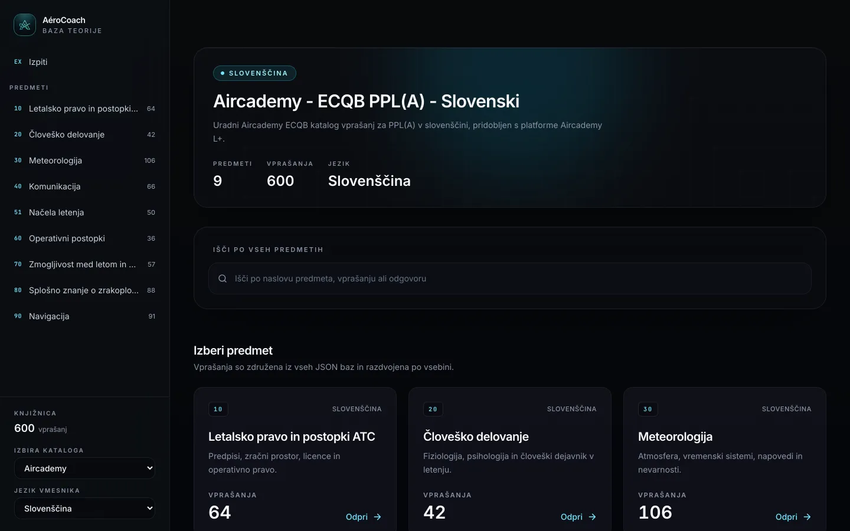Click the Slovenščina language pill badge

[x=254, y=73]
